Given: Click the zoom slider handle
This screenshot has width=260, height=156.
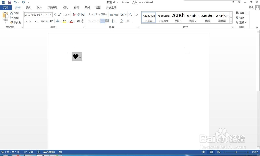Looking at the screenshot, I should pyautogui.click(x=236, y=152).
